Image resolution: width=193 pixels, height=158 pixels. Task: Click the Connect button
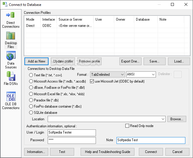tap(151, 152)
